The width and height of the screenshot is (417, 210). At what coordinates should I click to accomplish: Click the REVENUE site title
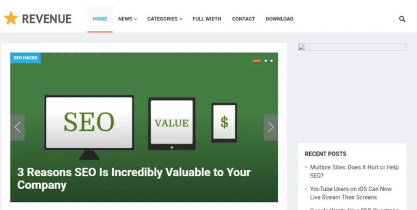[x=47, y=19]
